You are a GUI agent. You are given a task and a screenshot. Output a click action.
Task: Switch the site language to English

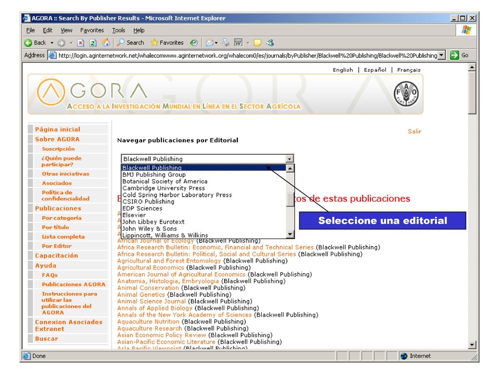pyautogui.click(x=343, y=70)
